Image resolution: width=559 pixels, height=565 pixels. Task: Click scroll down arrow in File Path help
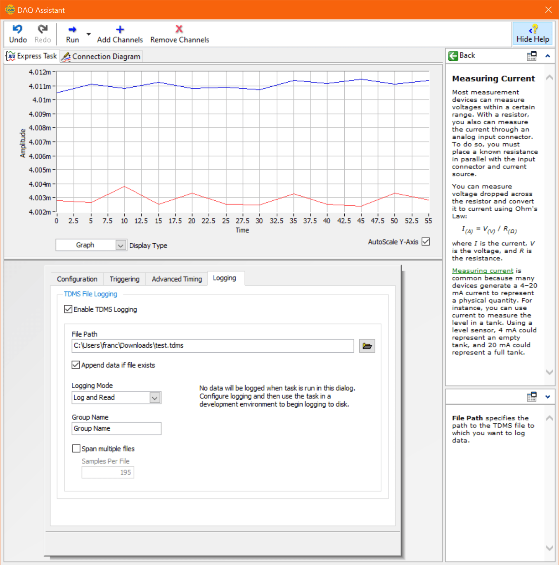coord(550,548)
